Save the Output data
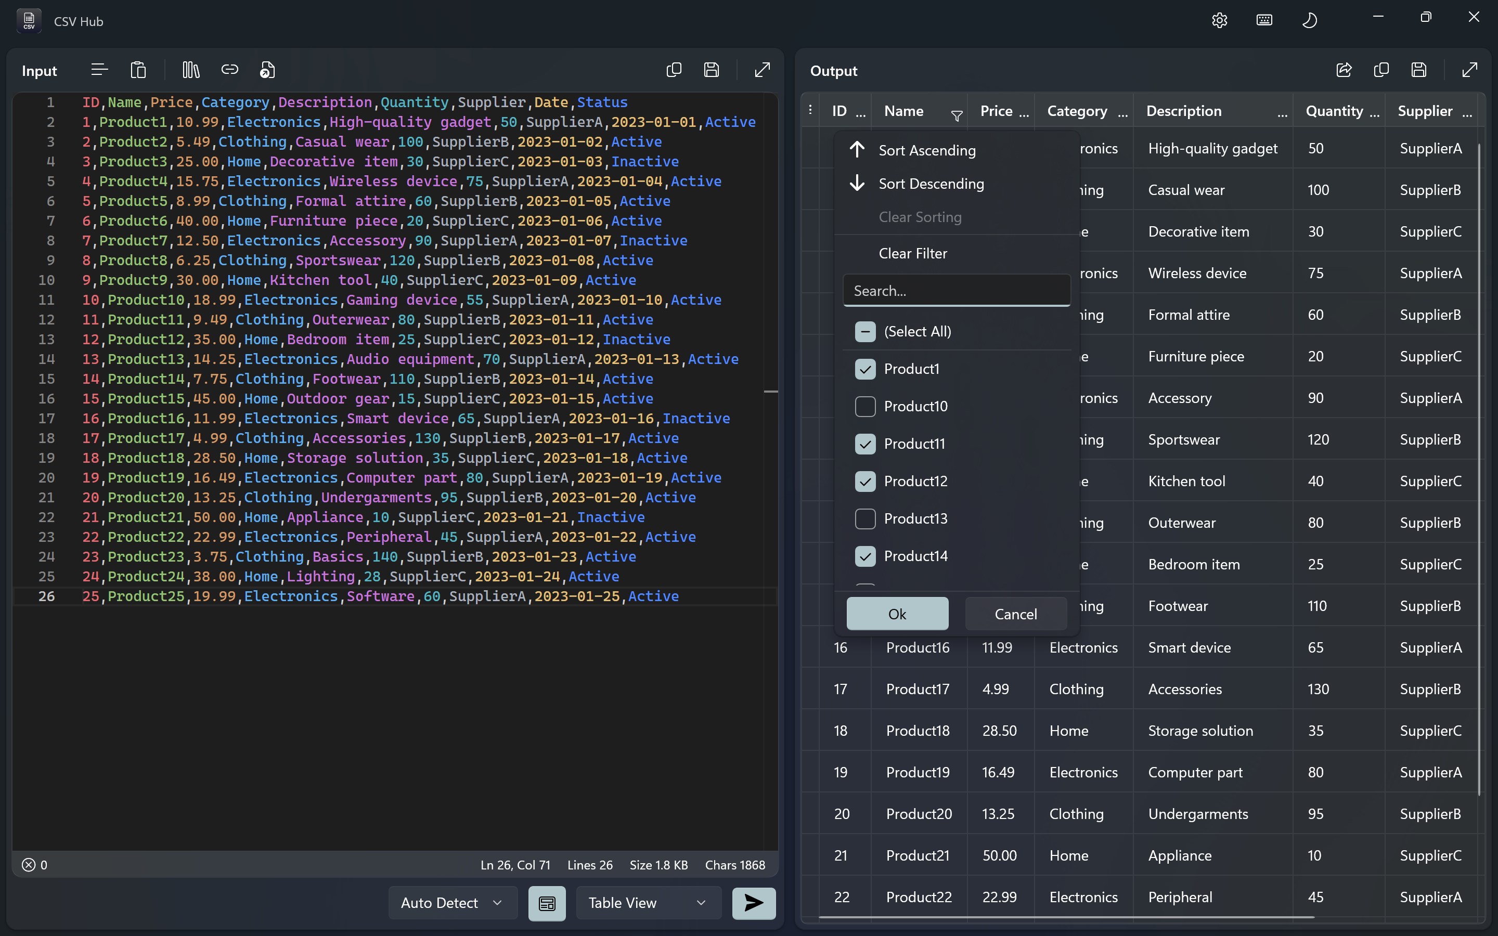Viewport: 1498px width, 936px height. point(1418,70)
